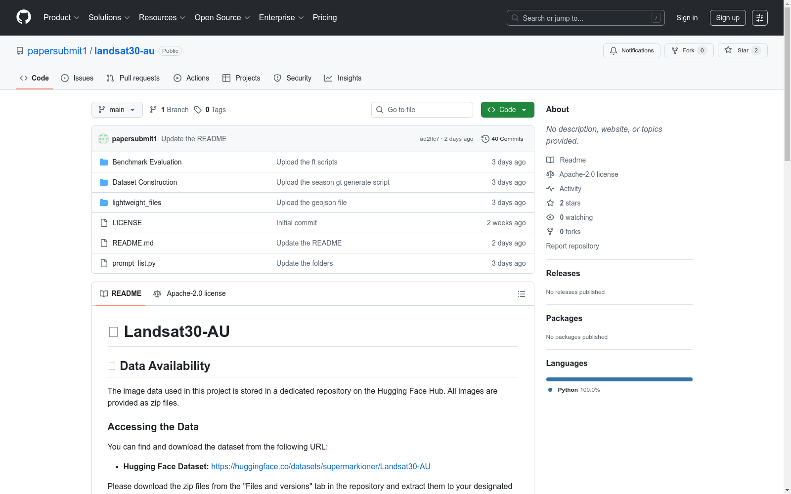Screen dimensions: 791x494
Task: Star the repository
Action: (743, 50)
